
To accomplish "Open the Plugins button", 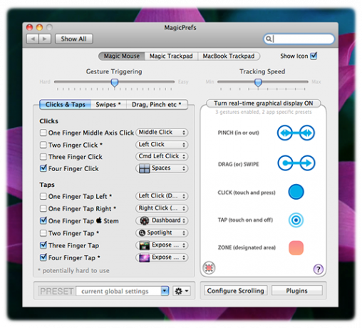I will (x=296, y=291).
